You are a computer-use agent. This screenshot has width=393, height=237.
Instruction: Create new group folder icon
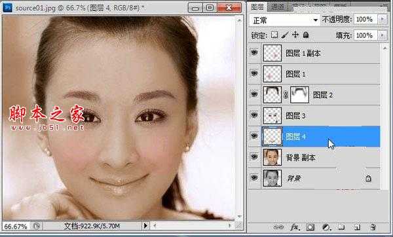[x=341, y=227]
